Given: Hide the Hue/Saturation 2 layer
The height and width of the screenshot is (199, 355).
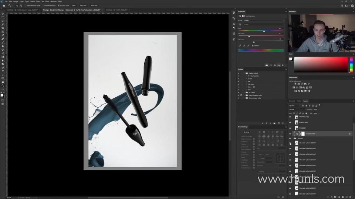Looking at the screenshot, I should [x=290, y=134].
